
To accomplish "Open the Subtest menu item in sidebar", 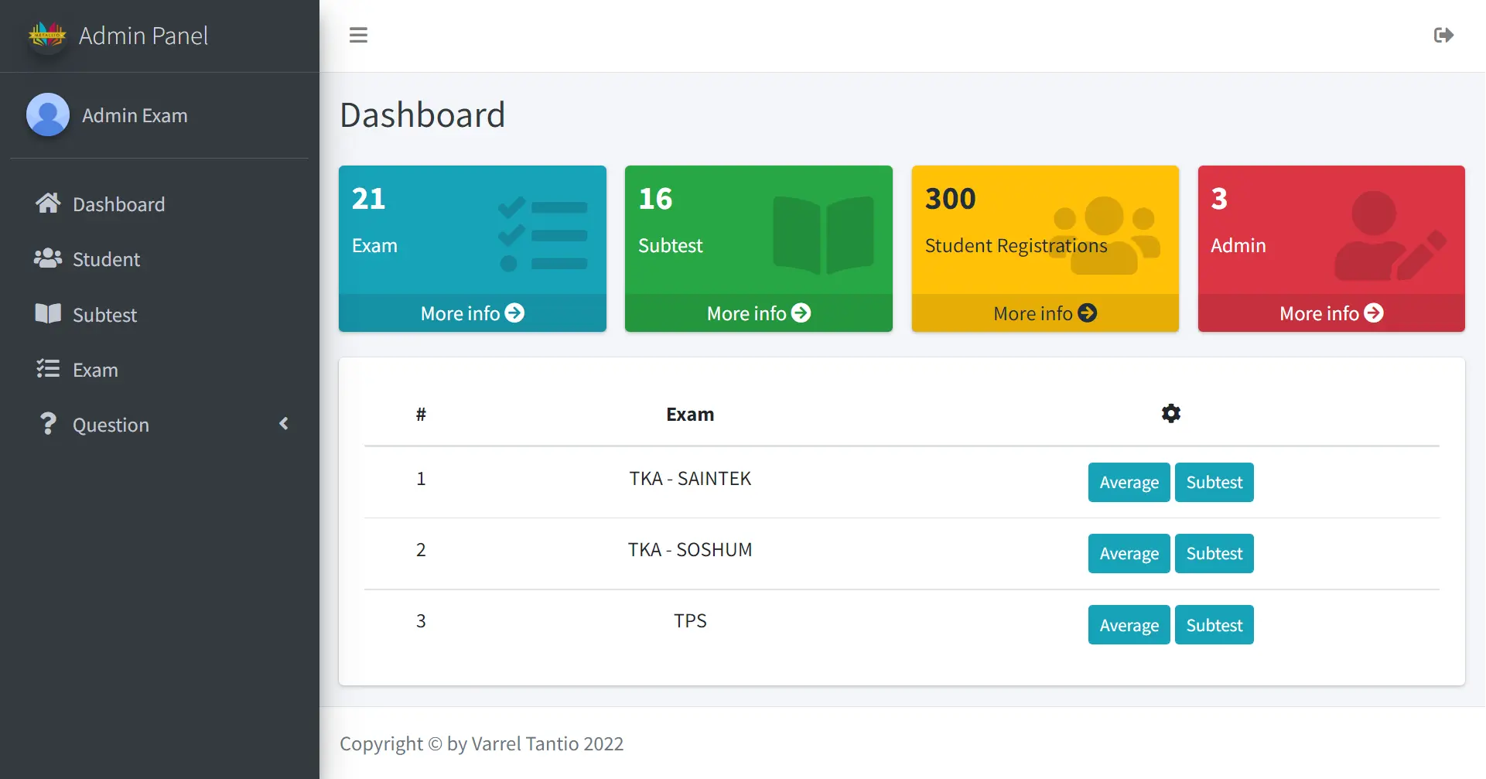I will 159,315.
